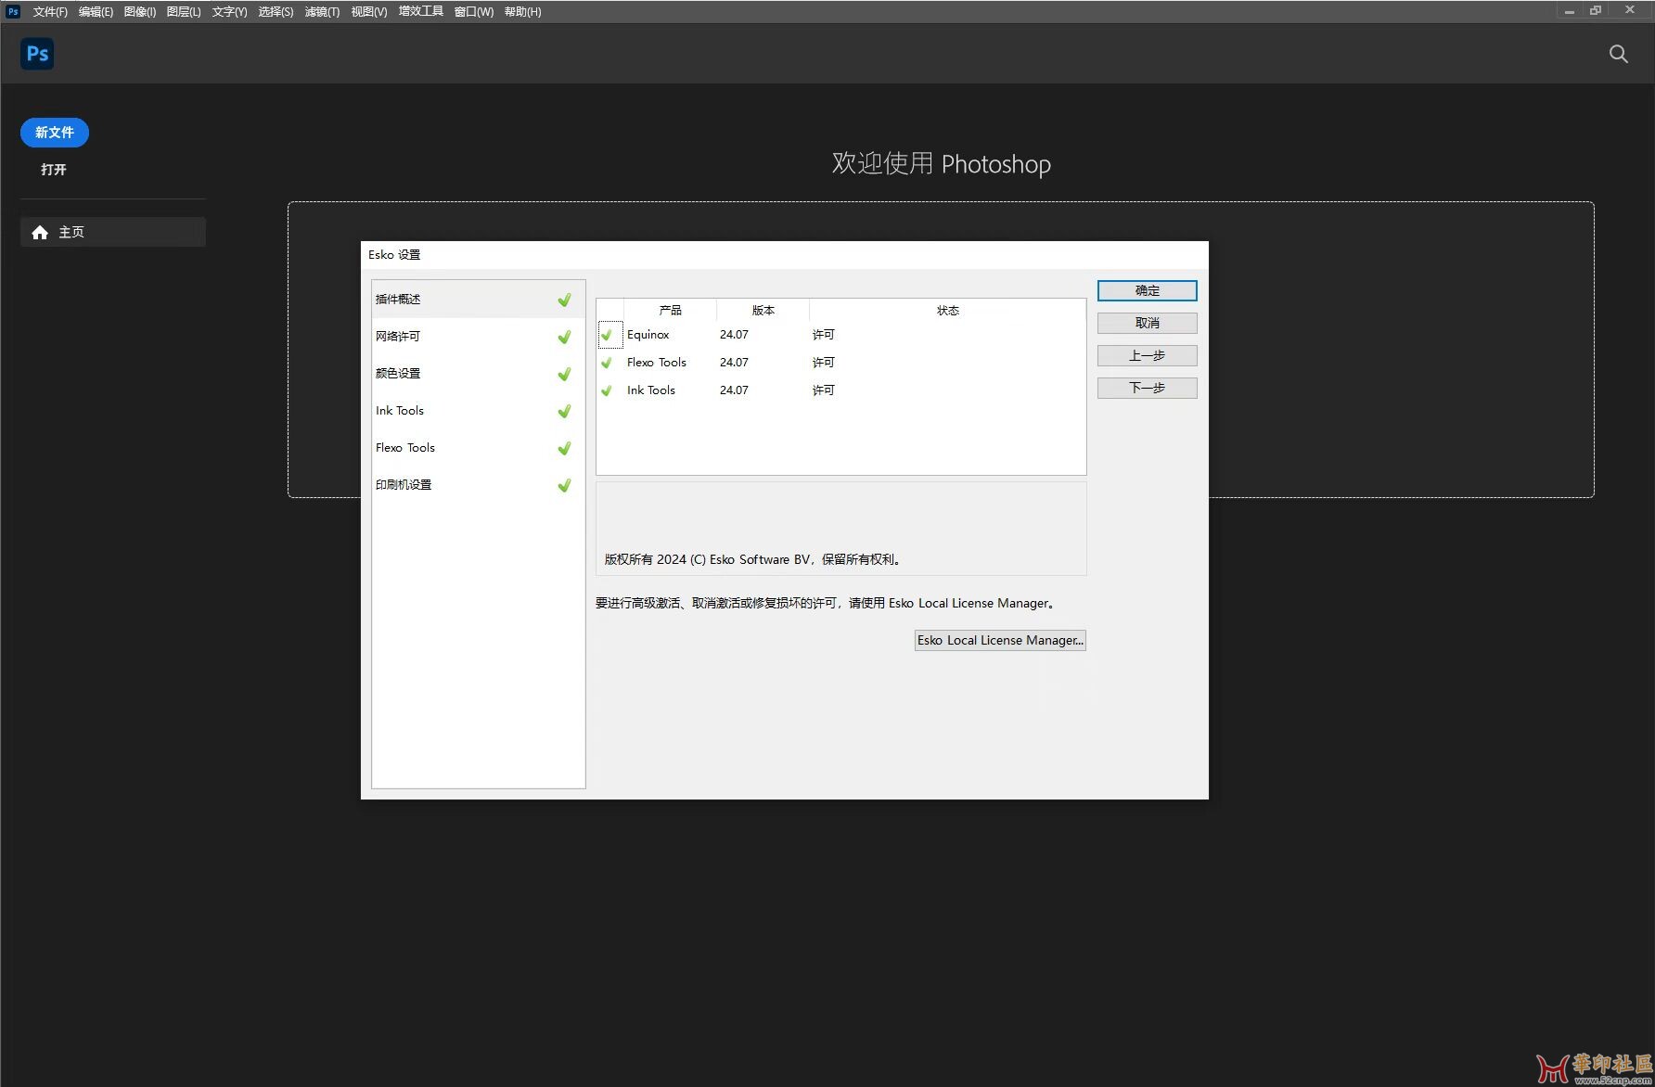Click the 新文件 button
Viewport: 1655px width, 1087px height.
point(55,133)
